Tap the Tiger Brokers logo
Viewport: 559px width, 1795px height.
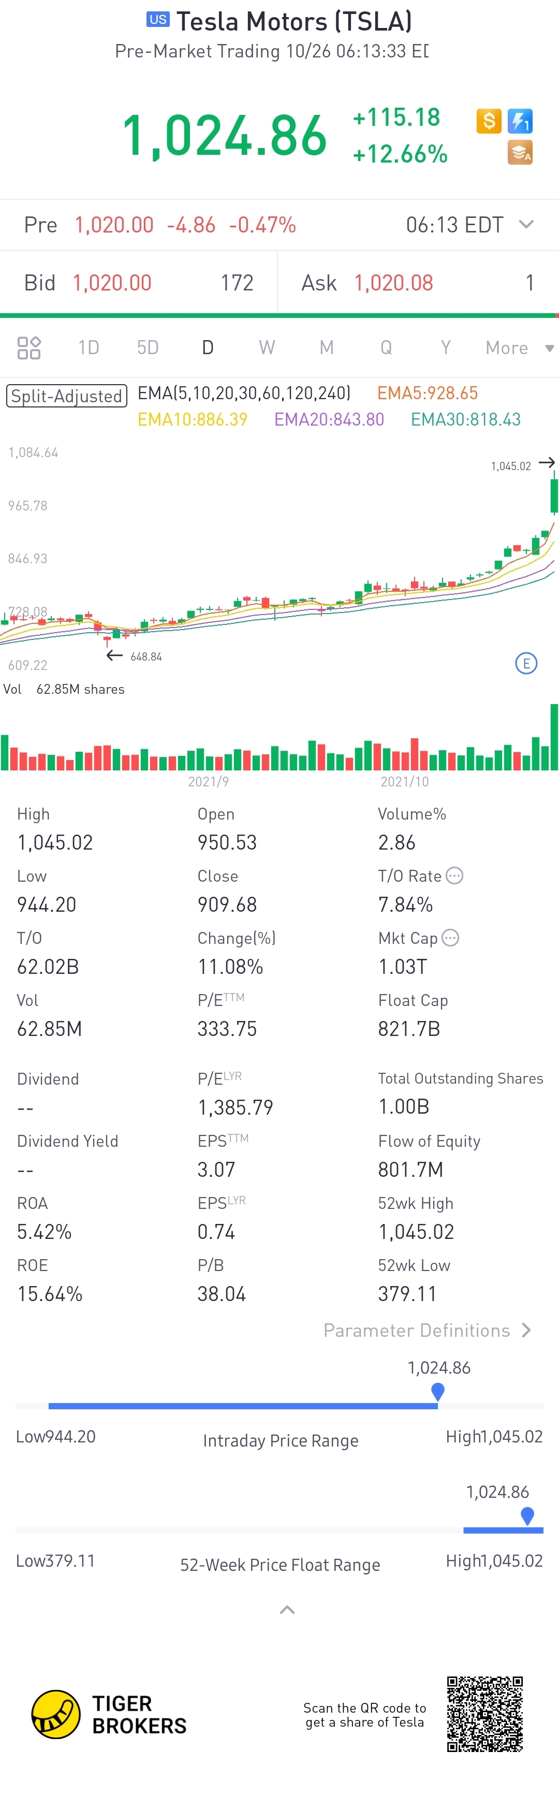tap(109, 1714)
